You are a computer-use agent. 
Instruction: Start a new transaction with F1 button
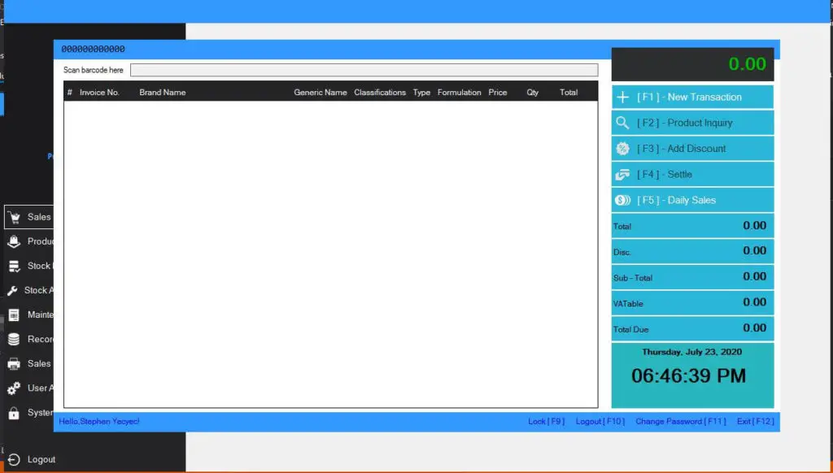(691, 97)
